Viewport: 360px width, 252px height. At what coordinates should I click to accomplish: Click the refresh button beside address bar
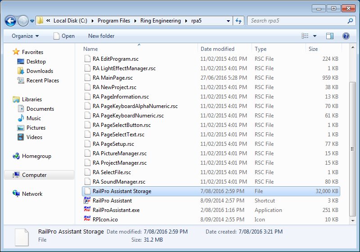click(239, 21)
